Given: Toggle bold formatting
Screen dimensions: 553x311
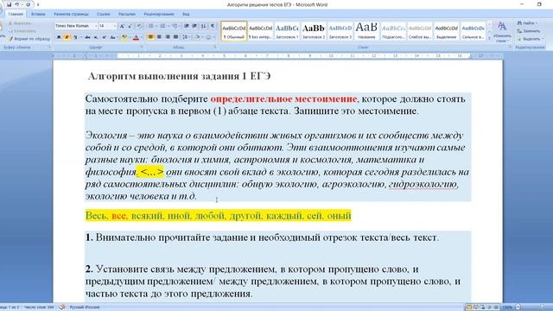Looking at the screenshot, I should pyautogui.click(x=59, y=37).
